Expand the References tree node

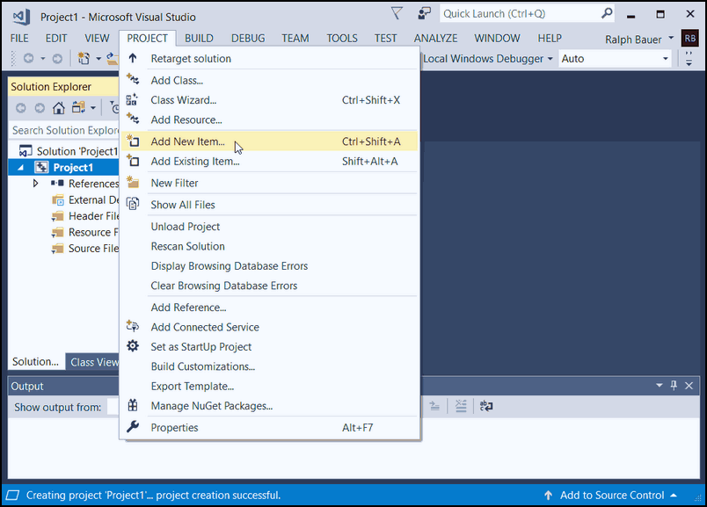pos(36,184)
